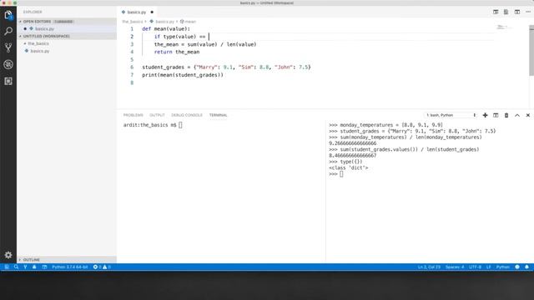Click the first status bar icon at far left

(7, 267)
